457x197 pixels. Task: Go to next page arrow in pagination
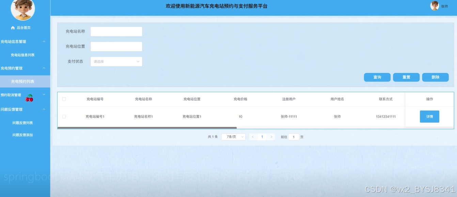click(271, 137)
